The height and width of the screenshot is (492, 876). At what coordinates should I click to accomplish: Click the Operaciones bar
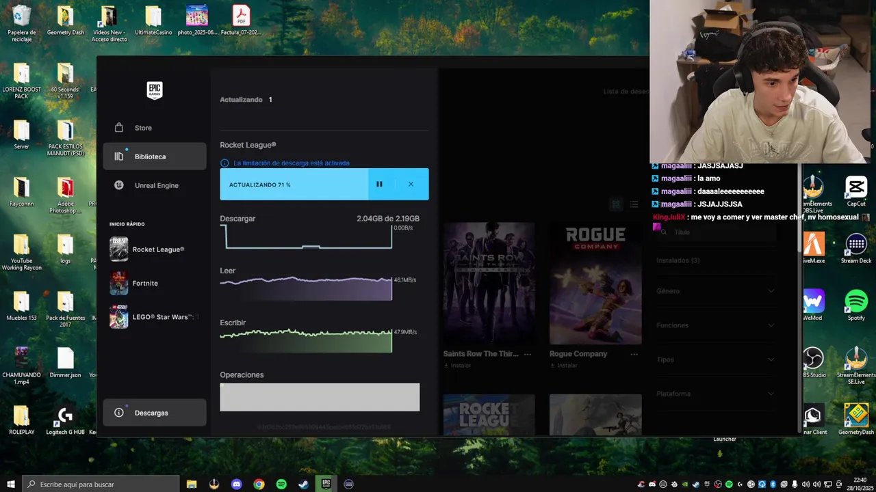click(320, 397)
